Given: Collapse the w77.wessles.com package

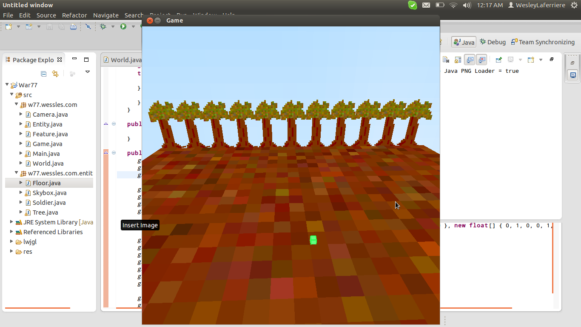Looking at the screenshot, I should coord(16,104).
